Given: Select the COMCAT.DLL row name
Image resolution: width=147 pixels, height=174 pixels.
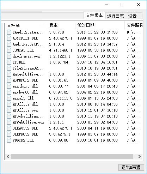Looking at the screenshot, I should (23, 50).
